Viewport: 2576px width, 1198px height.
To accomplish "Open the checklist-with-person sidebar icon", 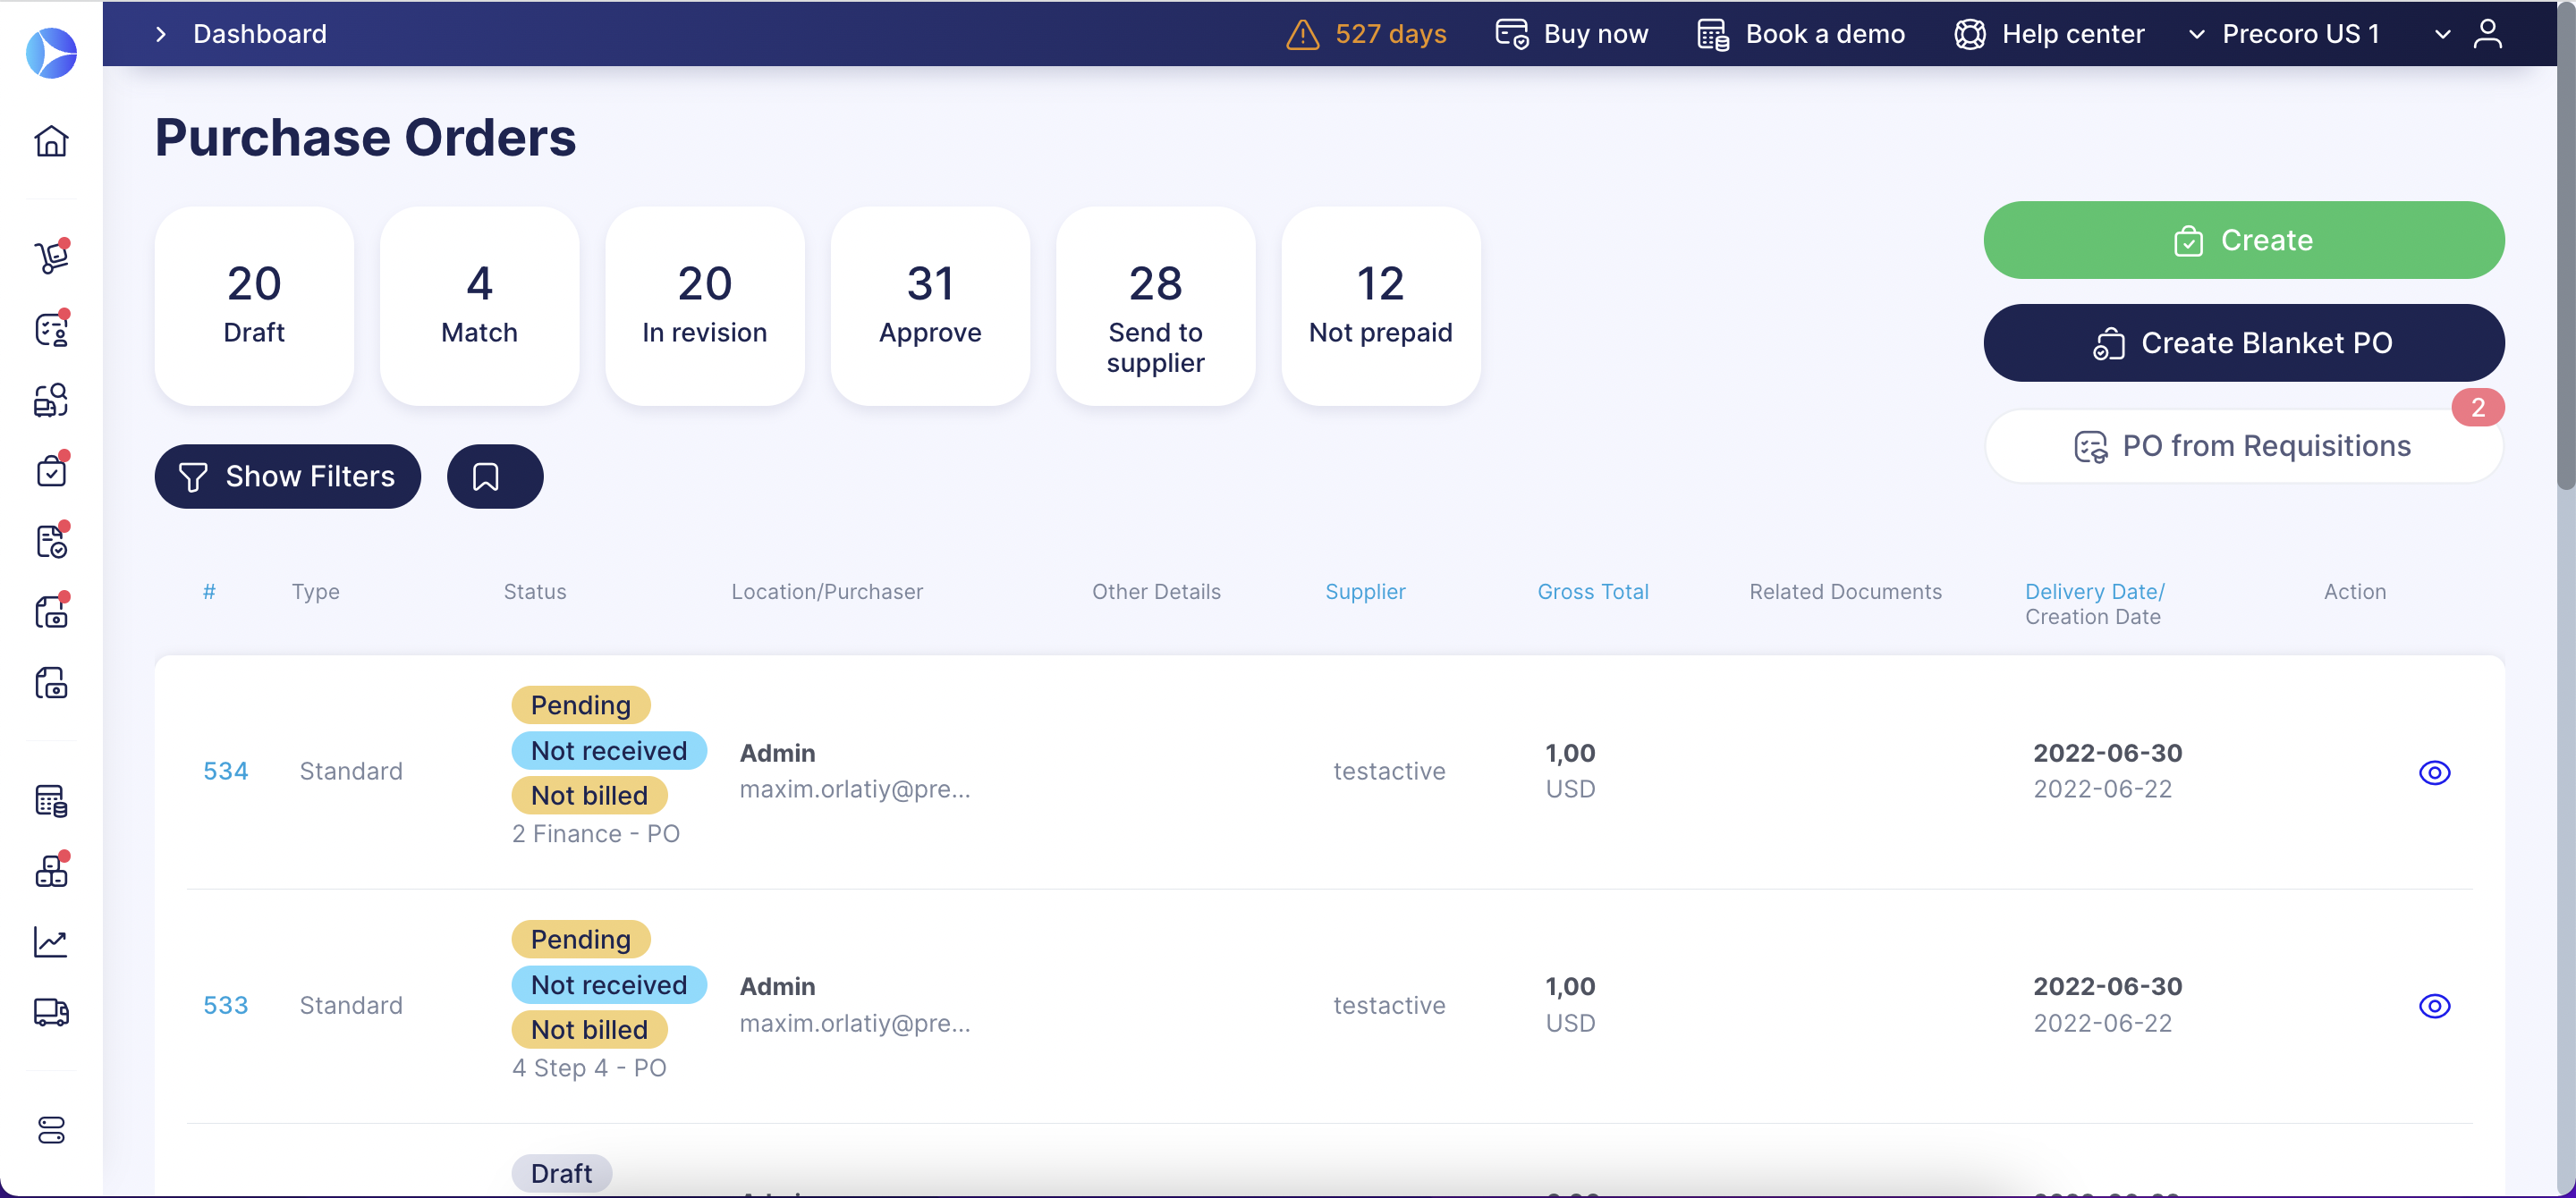I will [51, 329].
